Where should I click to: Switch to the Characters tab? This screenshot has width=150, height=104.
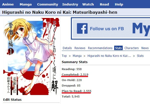point(131,48)
